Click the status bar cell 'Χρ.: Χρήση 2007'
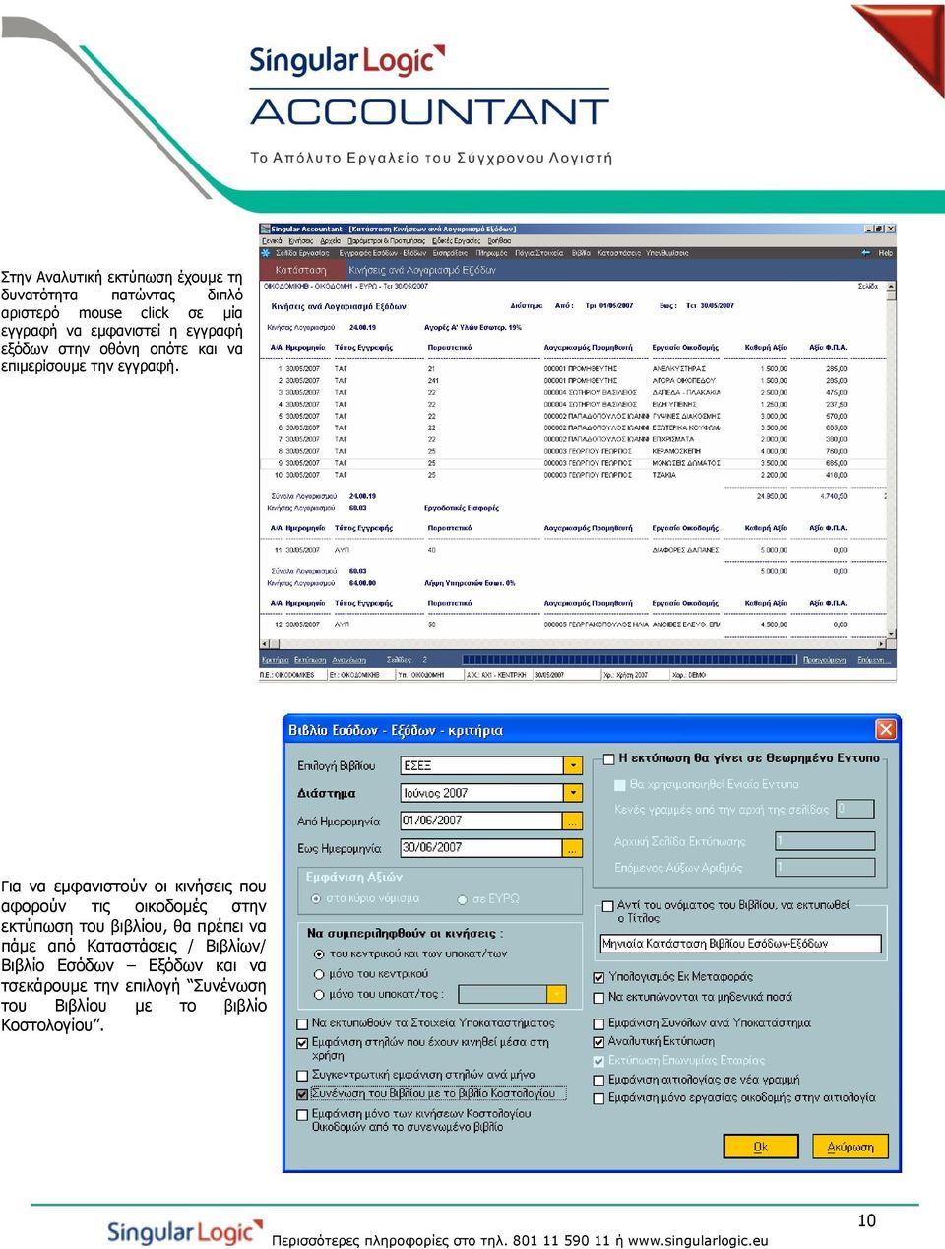The width and height of the screenshot is (945, 1249). [x=634, y=675]
